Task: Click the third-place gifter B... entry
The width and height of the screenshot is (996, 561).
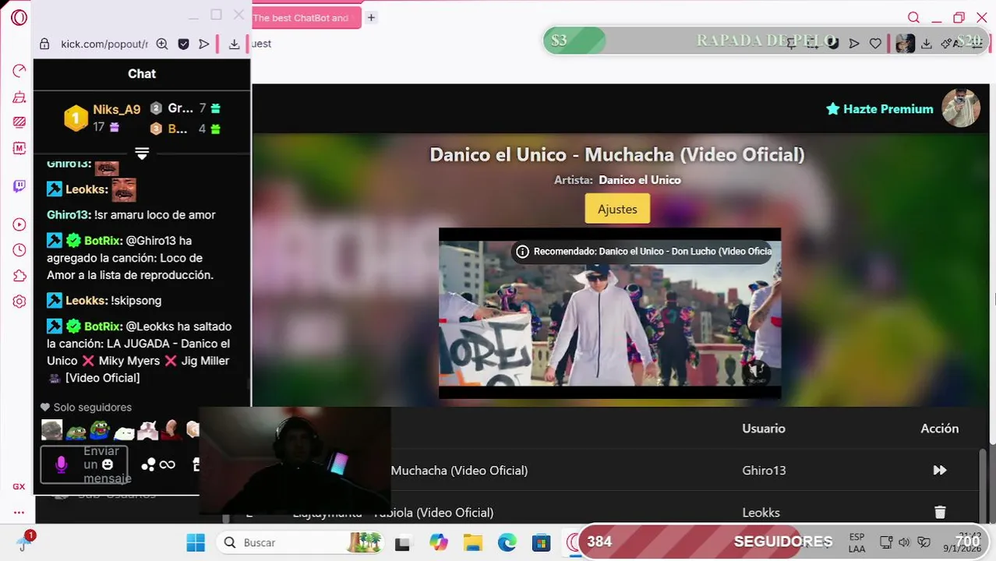Action: (185, 129)
